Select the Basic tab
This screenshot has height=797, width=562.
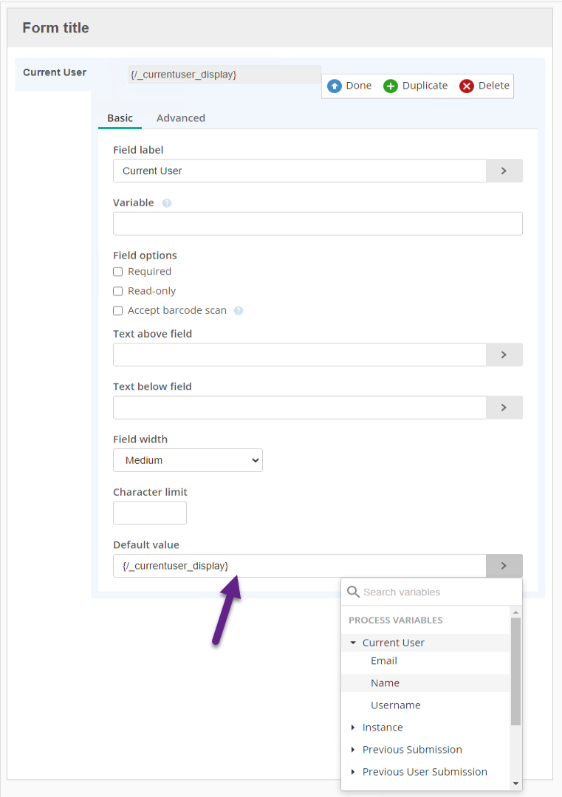click(120, 118)
